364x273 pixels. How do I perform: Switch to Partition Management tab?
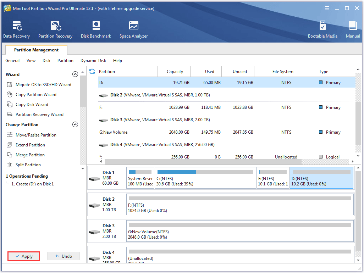click(x=36, y=50)
